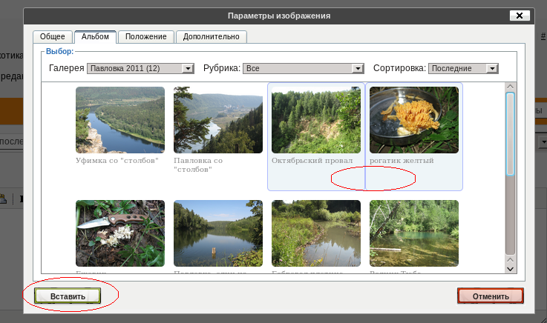Select the Уфимка со "столбов" river thumbnail
The height and width of the screenshot is (323, 547).
coord(120,120)
